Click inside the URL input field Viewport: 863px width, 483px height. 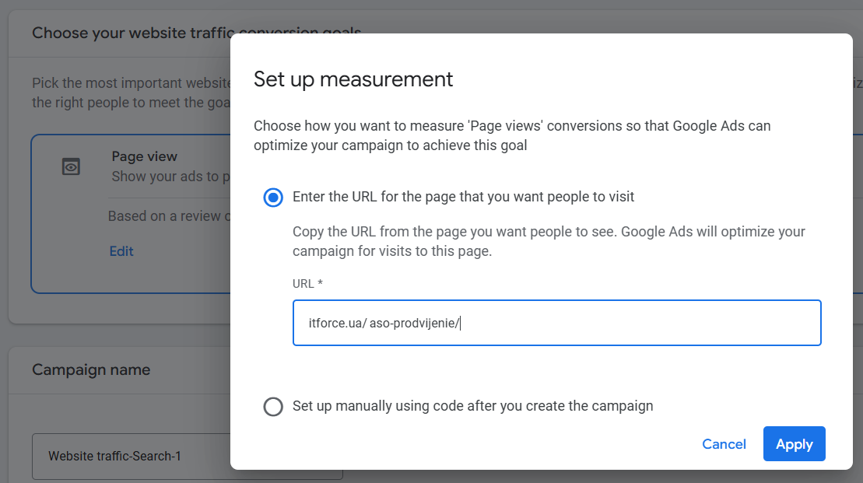[556, 323]
